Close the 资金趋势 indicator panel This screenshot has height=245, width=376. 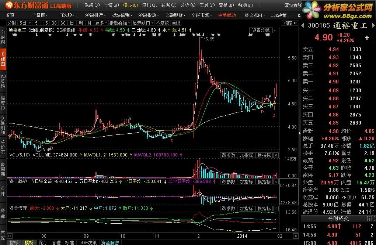[276, 182]
